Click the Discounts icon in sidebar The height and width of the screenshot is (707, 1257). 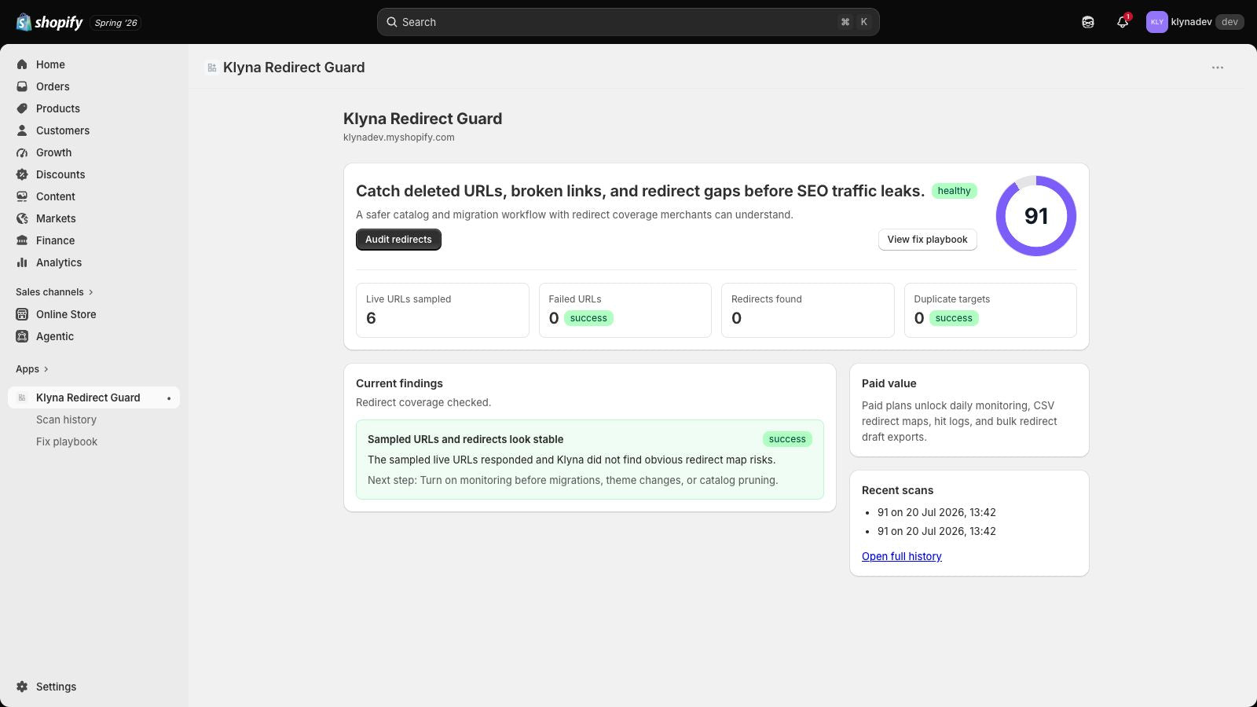coord(22,174)
